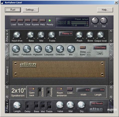The width and height of the screenshot is (119, 117).
Task: Click the Load preset button icon
Action: point(13,20)
